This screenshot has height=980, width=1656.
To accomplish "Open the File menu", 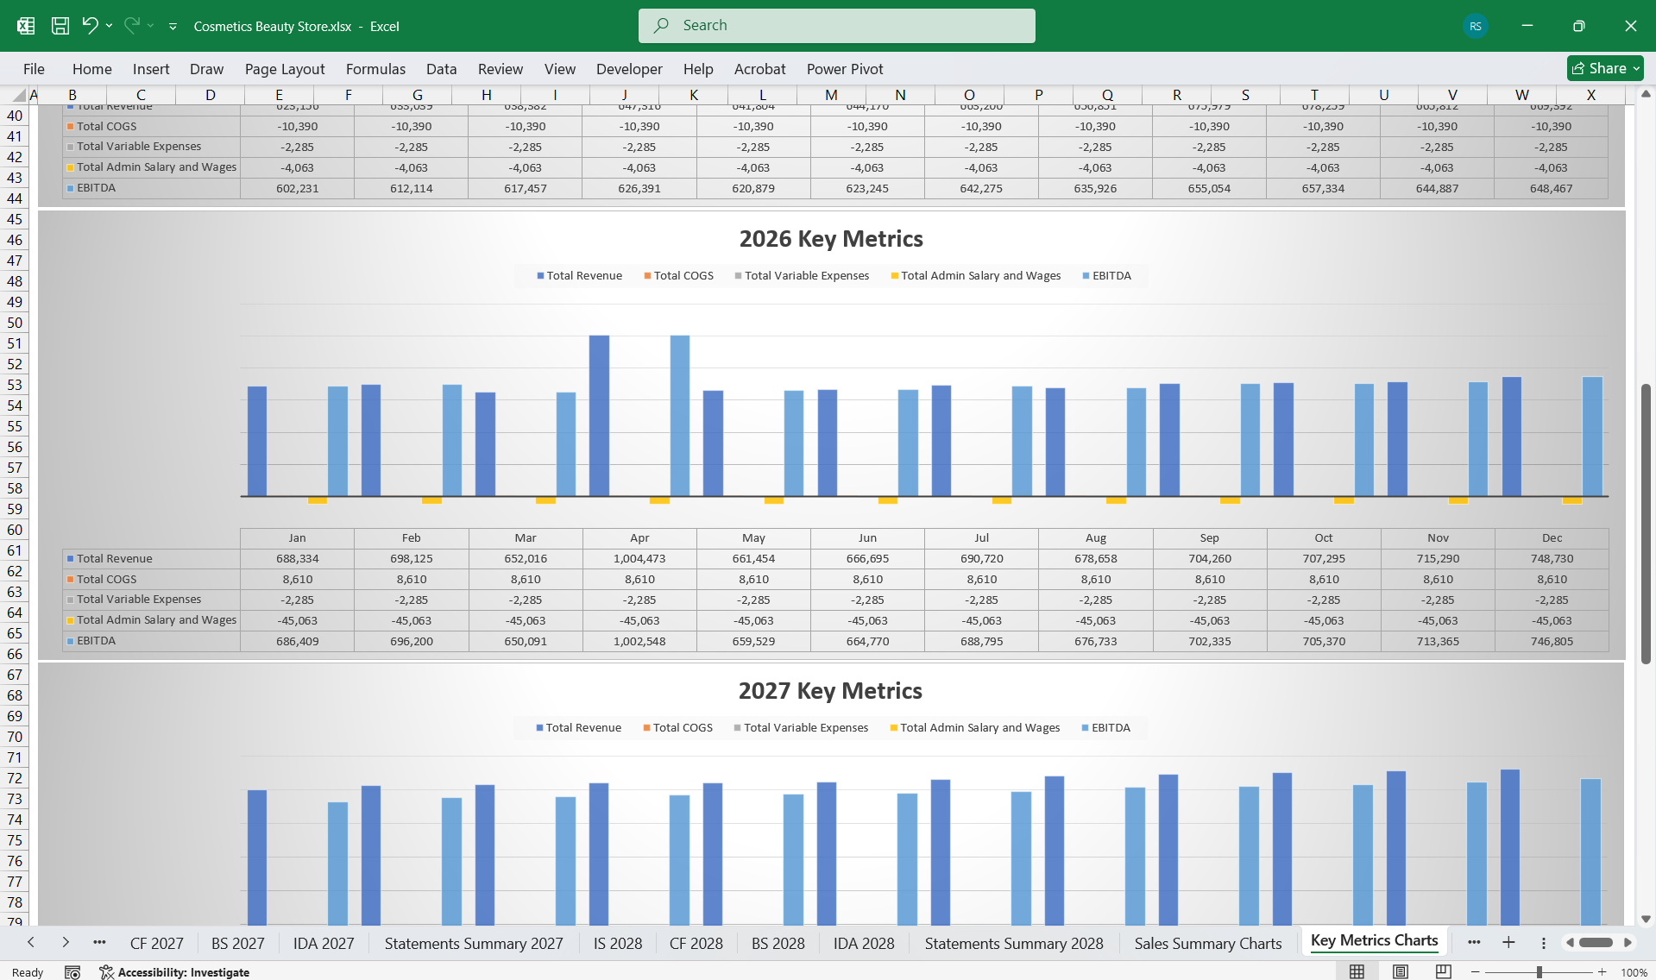I will point(34,69).
